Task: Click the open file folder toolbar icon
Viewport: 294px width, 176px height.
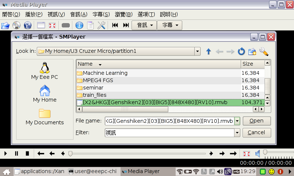Action: pos(5,25)
